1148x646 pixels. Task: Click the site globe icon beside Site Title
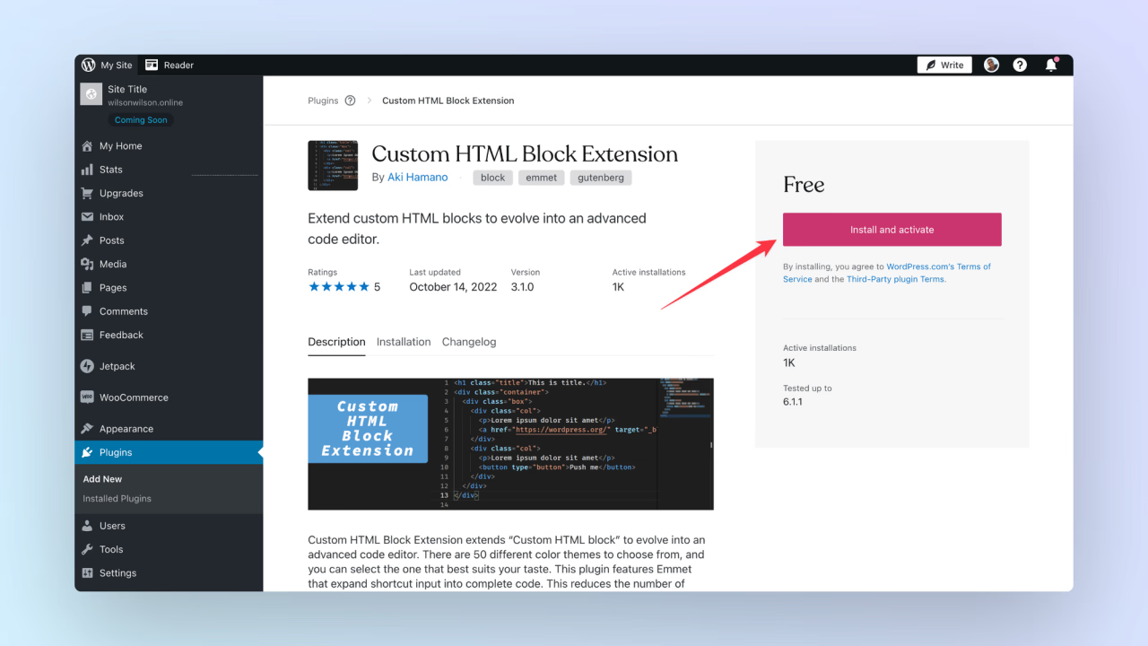(x=91, y=94)
